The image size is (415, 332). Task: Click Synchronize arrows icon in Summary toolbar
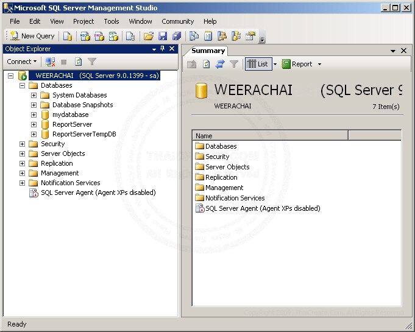pyautogui.click(x=220, y=64)
